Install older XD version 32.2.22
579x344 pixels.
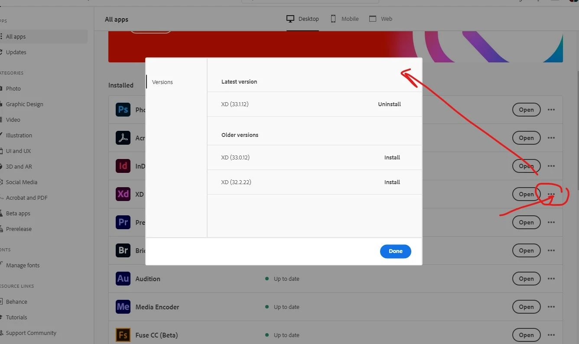[x=392, y=182]
